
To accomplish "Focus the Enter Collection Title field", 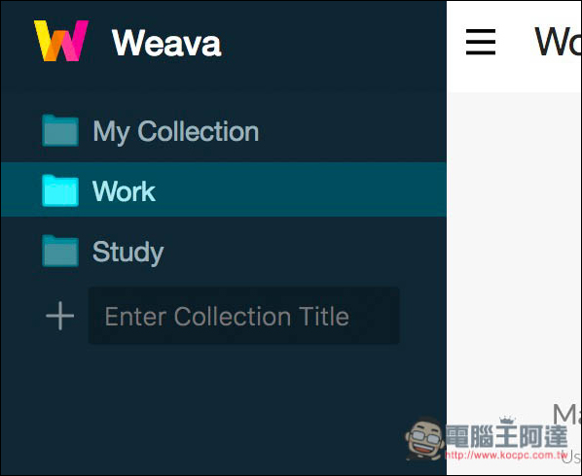I will (x=244, y=316).
